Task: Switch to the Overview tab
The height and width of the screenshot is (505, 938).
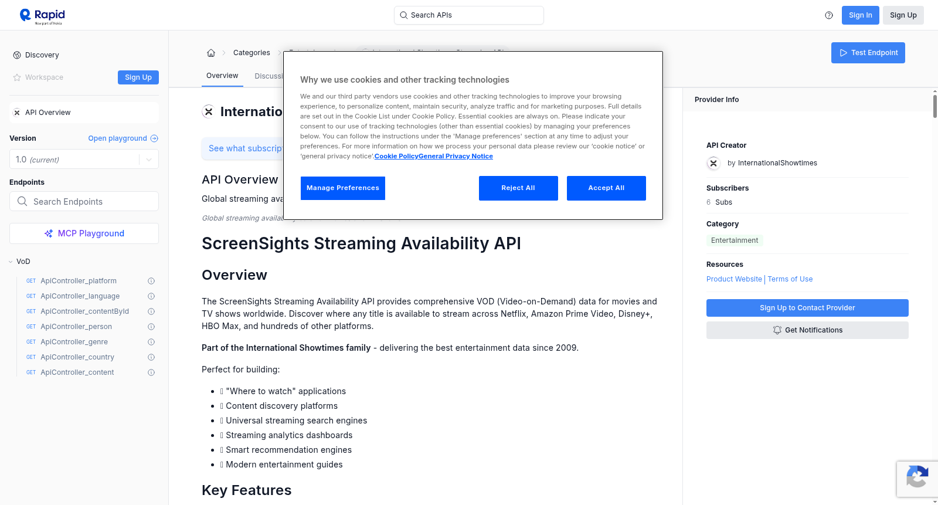Action: (222, 76)
